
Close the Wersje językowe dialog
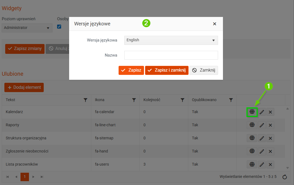click(214, 24)
